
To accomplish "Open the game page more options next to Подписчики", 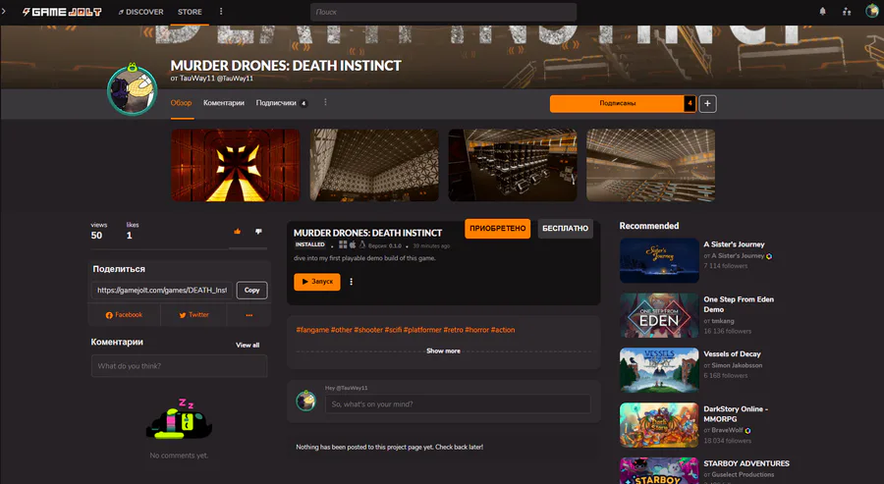I will [325, 102].
